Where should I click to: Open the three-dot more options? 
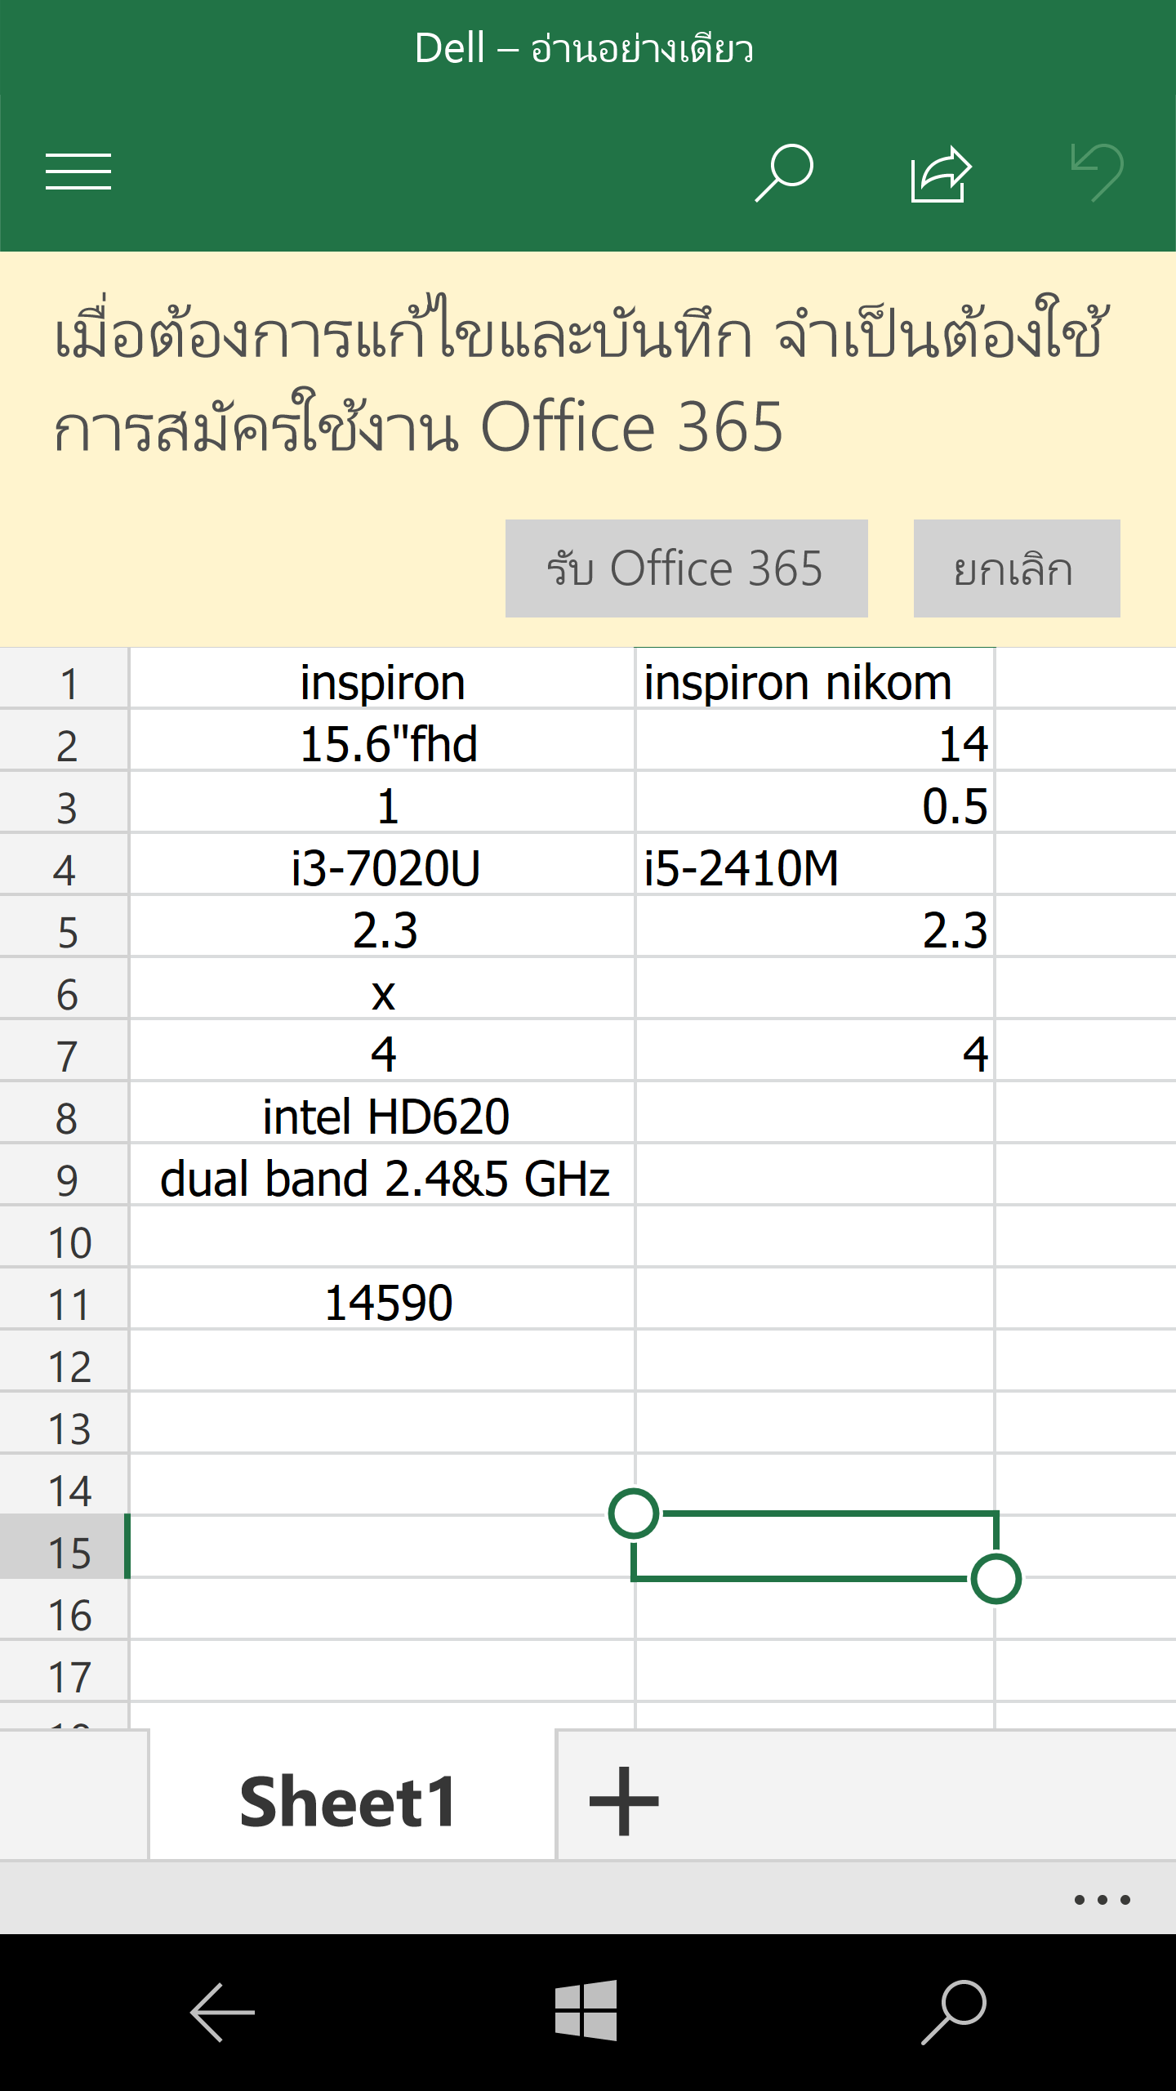click(x=1102, y=1900)
